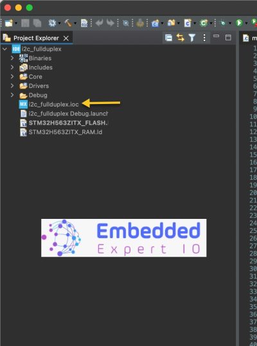Close the Project Explorer tab
Image resolution: width=257 pixels, height=346 pixels.
(66, 38)
